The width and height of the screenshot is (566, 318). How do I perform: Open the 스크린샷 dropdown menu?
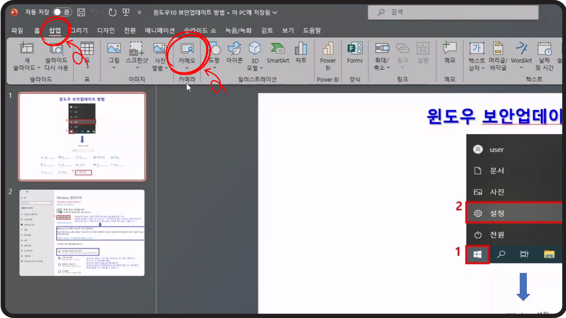137,68
